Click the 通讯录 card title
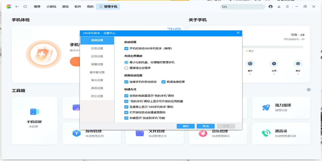The height and width of the screenshot is (161, 322). tap(281, 131)
